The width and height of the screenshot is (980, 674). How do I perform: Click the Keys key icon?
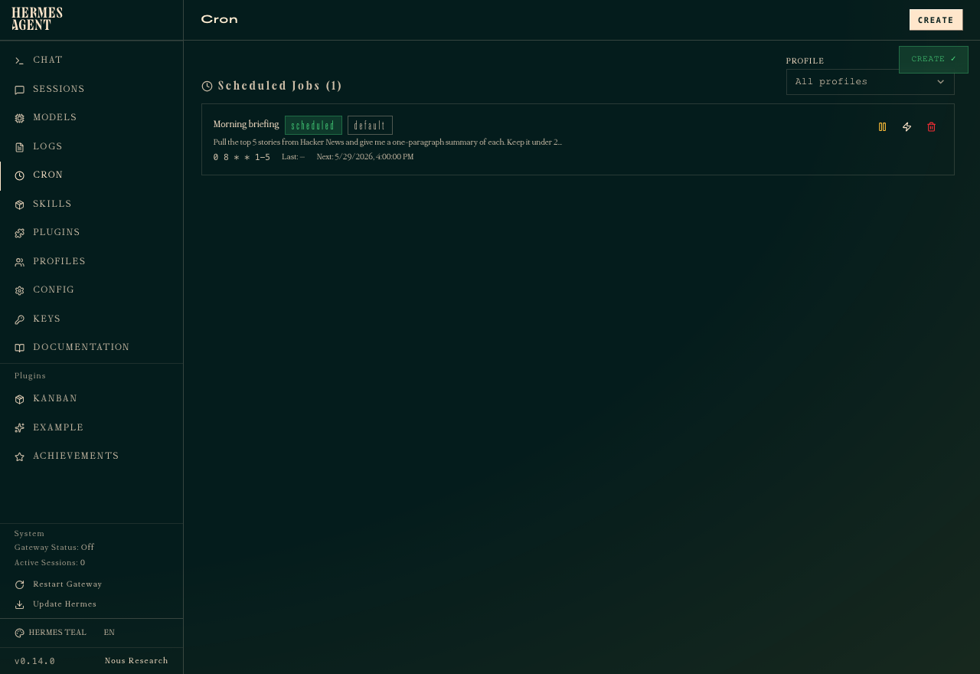(19, 319)
